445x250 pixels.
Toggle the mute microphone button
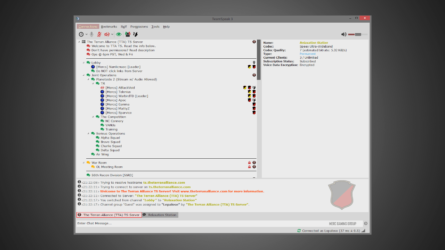tap(99, 34)
